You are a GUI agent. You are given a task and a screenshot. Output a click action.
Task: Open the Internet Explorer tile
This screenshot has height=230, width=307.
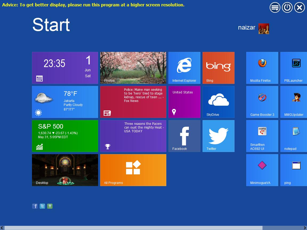coord(184,68)
